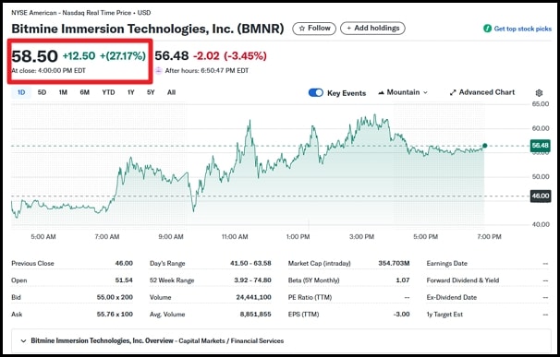
Task: Click the Add holdings button
Action: (372, 29)
